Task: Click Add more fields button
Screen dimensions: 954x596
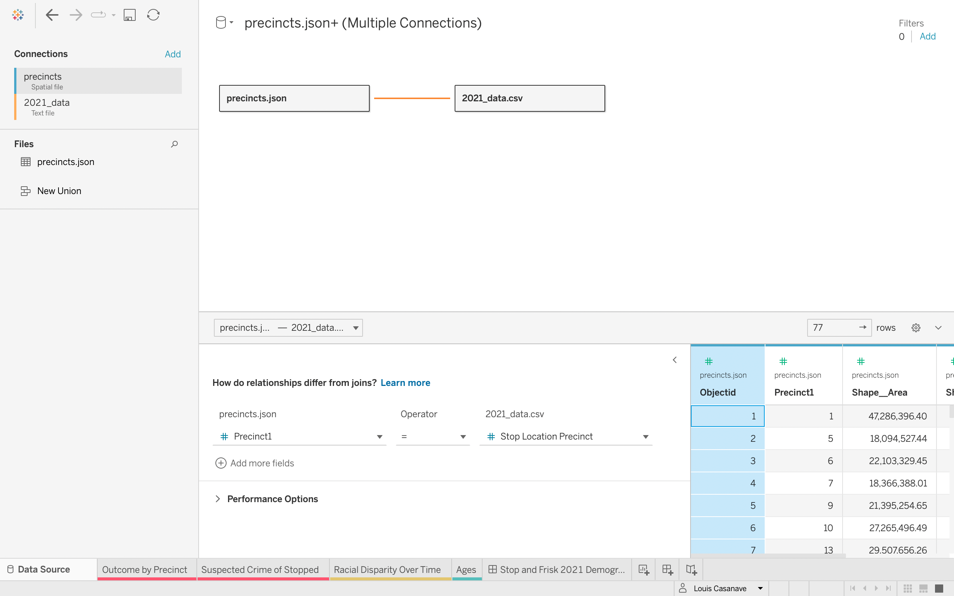Action: 255,463
